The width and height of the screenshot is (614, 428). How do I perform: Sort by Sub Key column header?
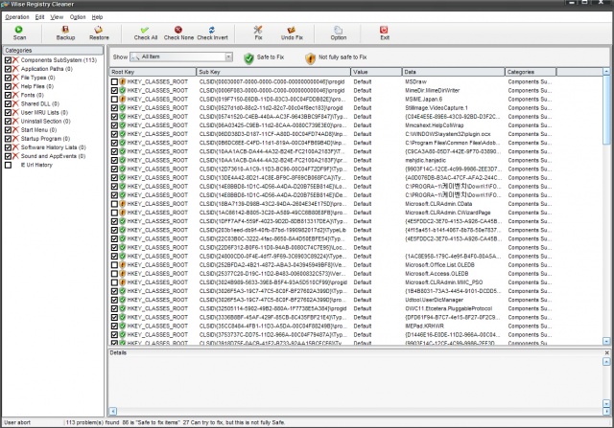pyautogui.click(x=273, y=72)
